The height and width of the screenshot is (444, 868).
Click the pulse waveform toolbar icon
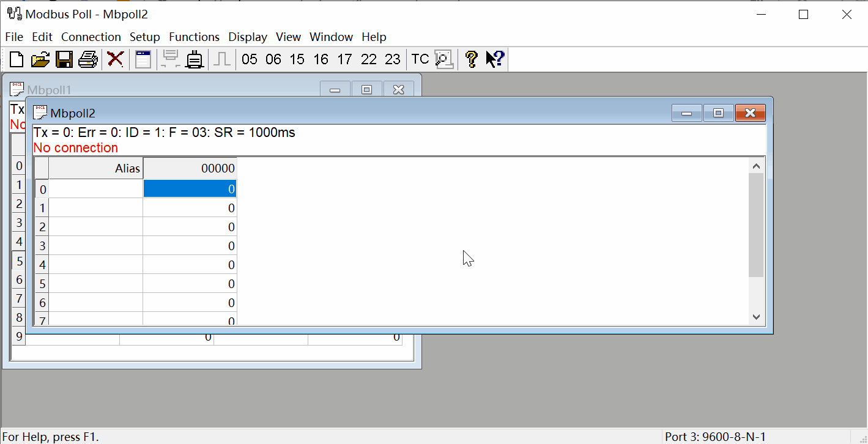coord(223,59)
